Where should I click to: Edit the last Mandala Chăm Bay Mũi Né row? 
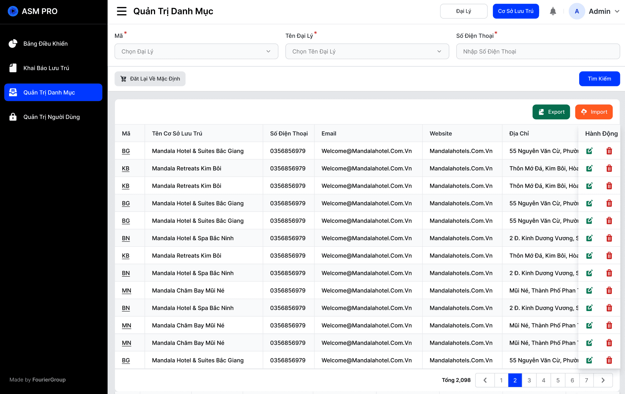tap(589, 343)
